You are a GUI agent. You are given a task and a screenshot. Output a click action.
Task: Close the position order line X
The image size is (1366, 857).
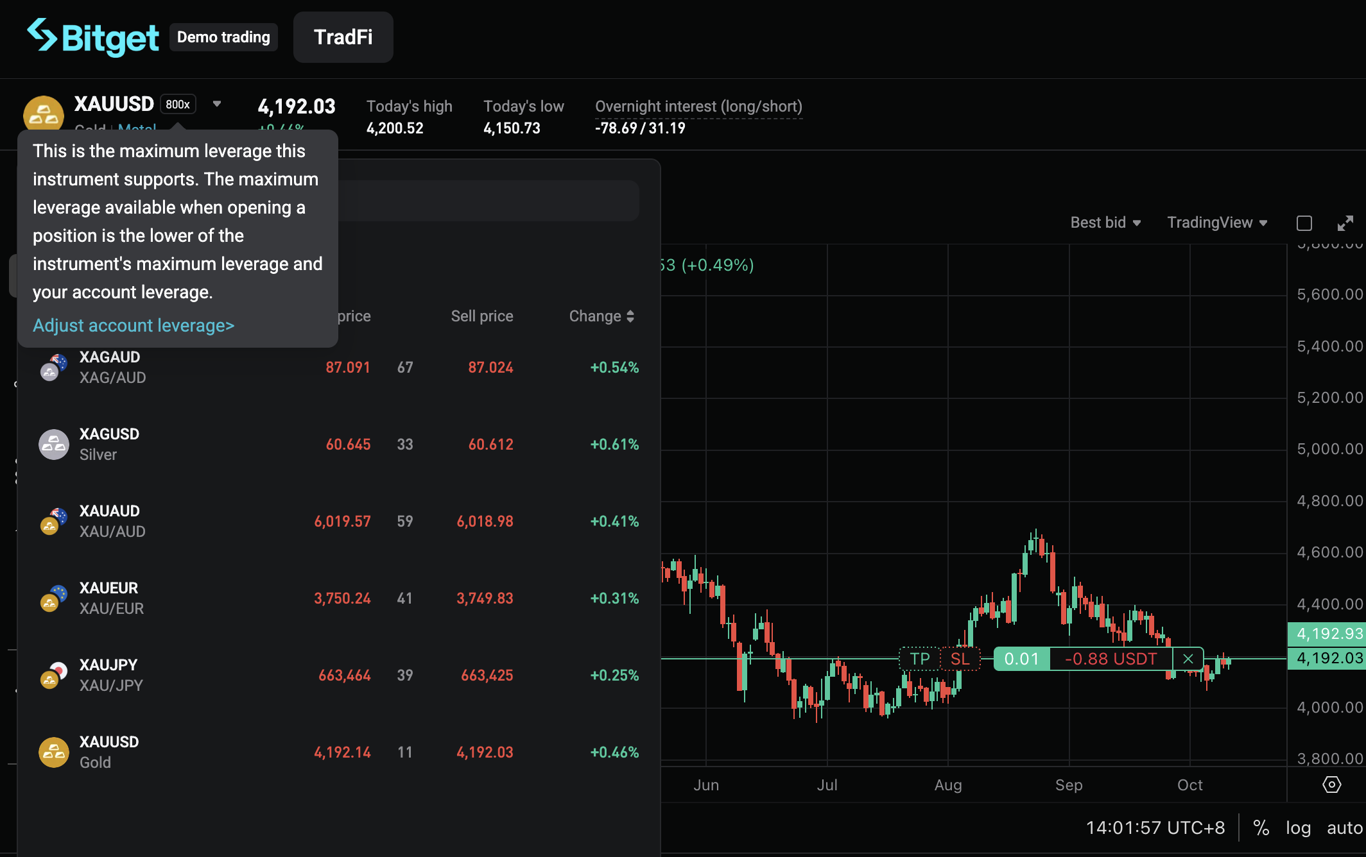pyautogui.click(x=1188, y=659)
